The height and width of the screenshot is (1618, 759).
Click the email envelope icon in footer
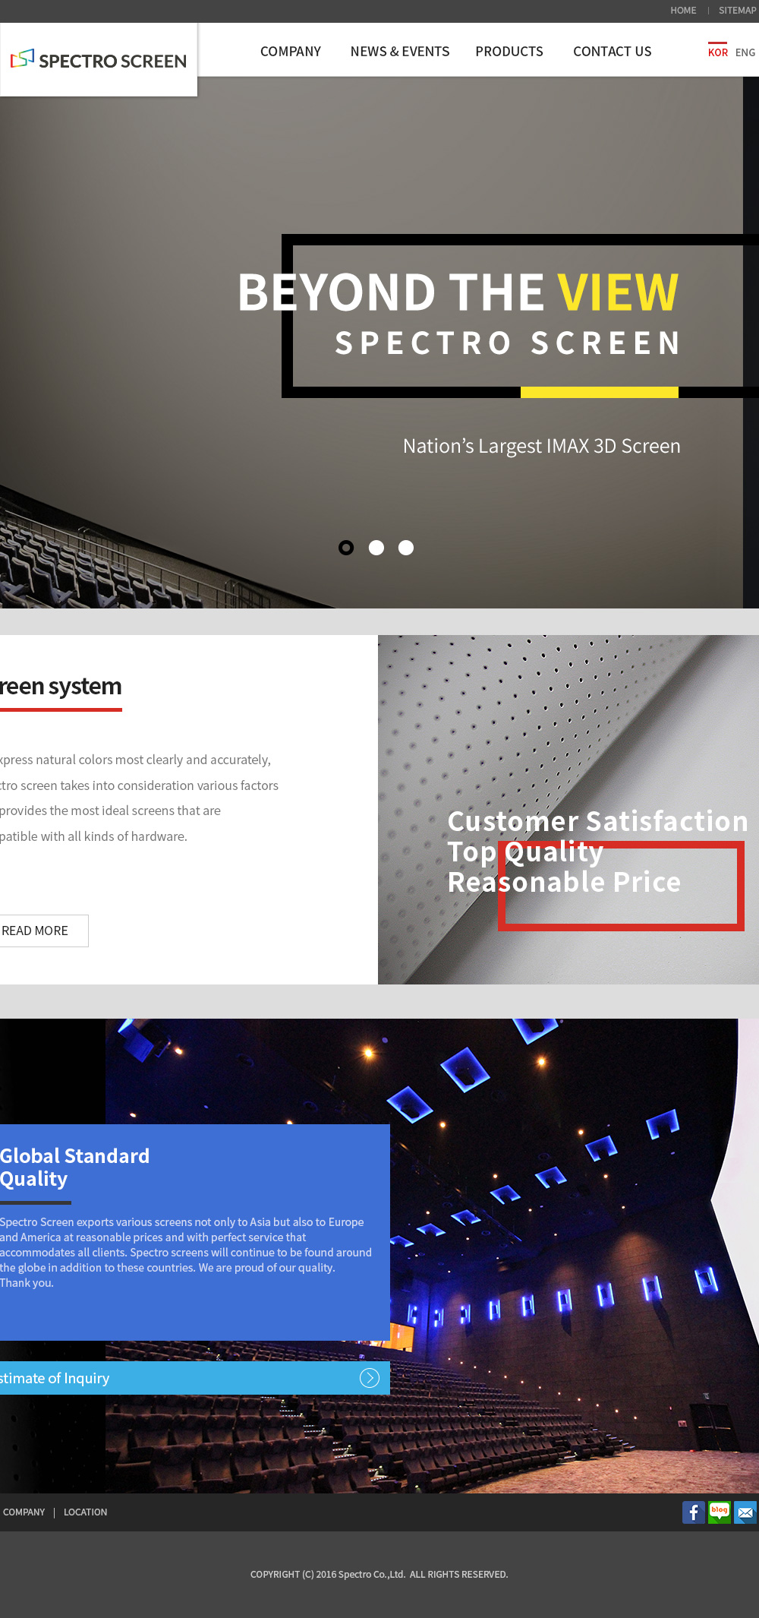point(745,1512)
